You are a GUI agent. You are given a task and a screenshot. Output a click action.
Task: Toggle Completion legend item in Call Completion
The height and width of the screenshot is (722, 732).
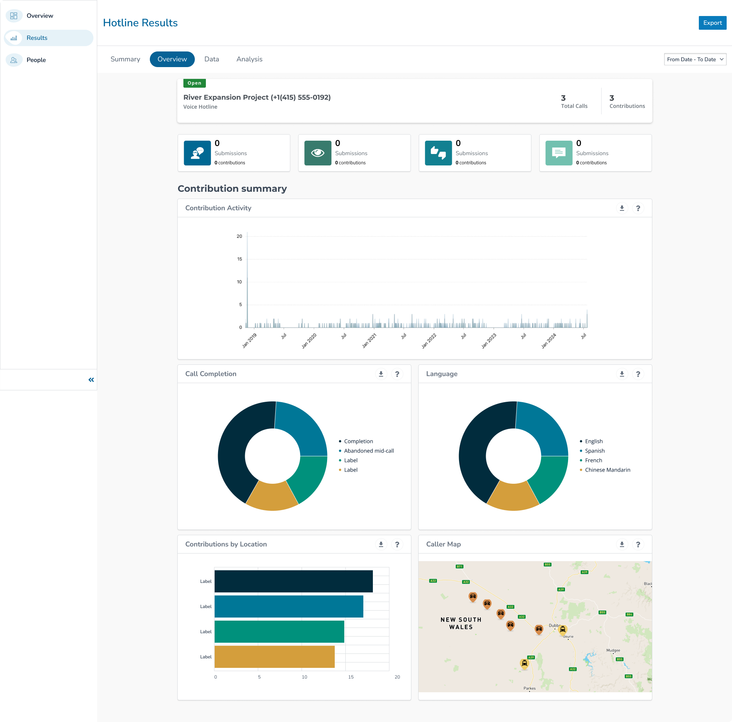pyautogui.click(x=358, y=441)
